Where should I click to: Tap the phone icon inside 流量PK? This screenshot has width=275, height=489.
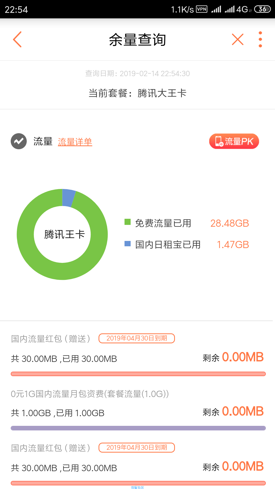[x=219, y=141]
